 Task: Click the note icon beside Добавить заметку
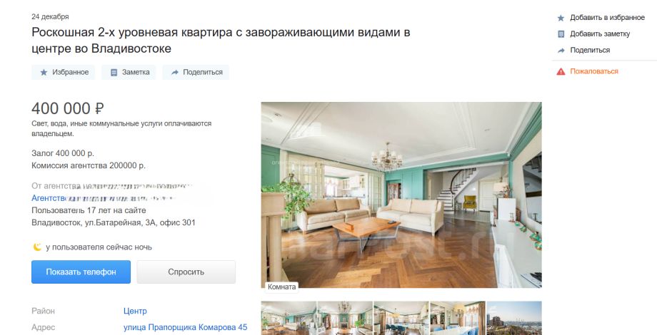561,34
